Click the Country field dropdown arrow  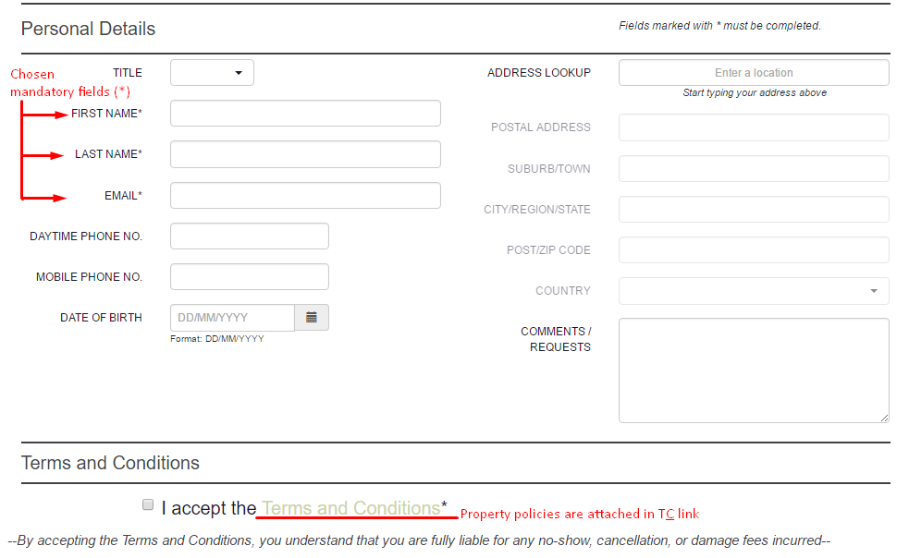click(x=874, y=291)
